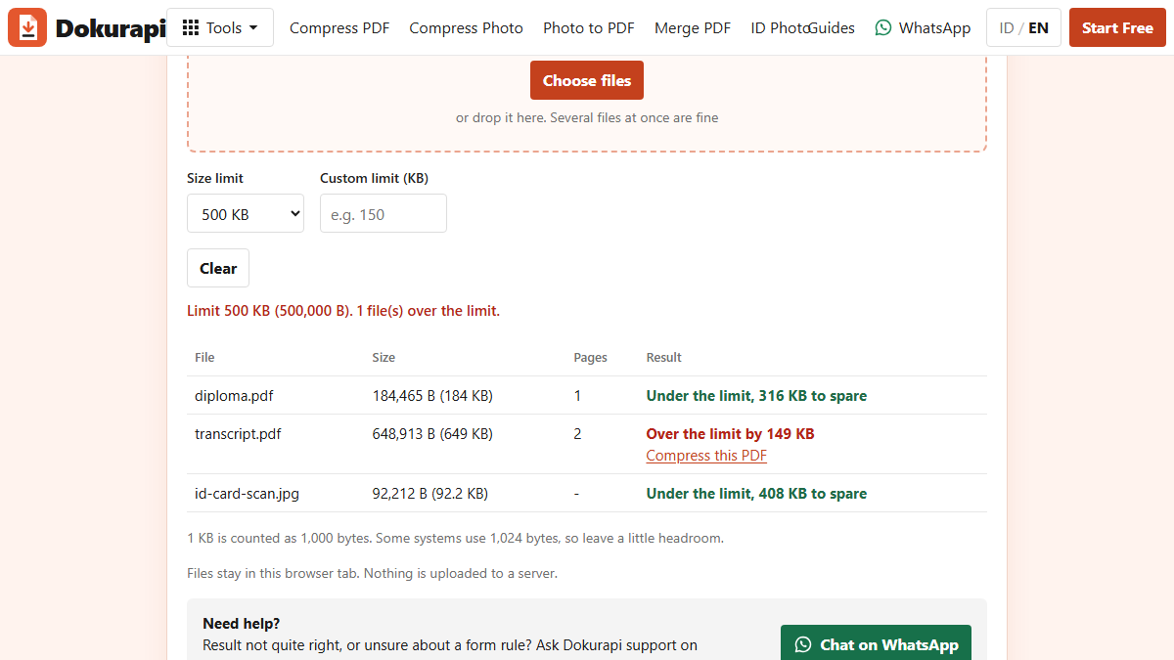Click the transcript.pdf file name

[238, 433]
